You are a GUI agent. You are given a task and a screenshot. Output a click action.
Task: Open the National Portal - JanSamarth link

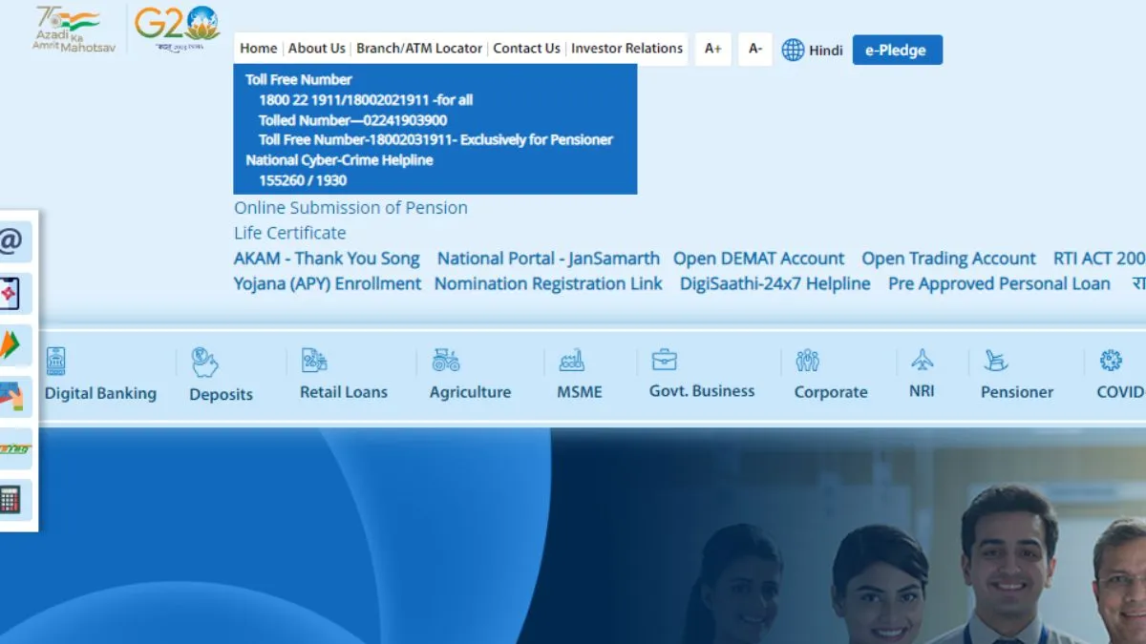point(548,259)
